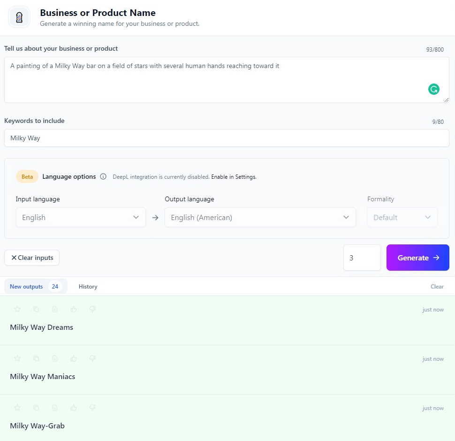Thumbs down the Milky Way Dreams output
The width and height of the screenshot is (455, 441).
[92, 309]
